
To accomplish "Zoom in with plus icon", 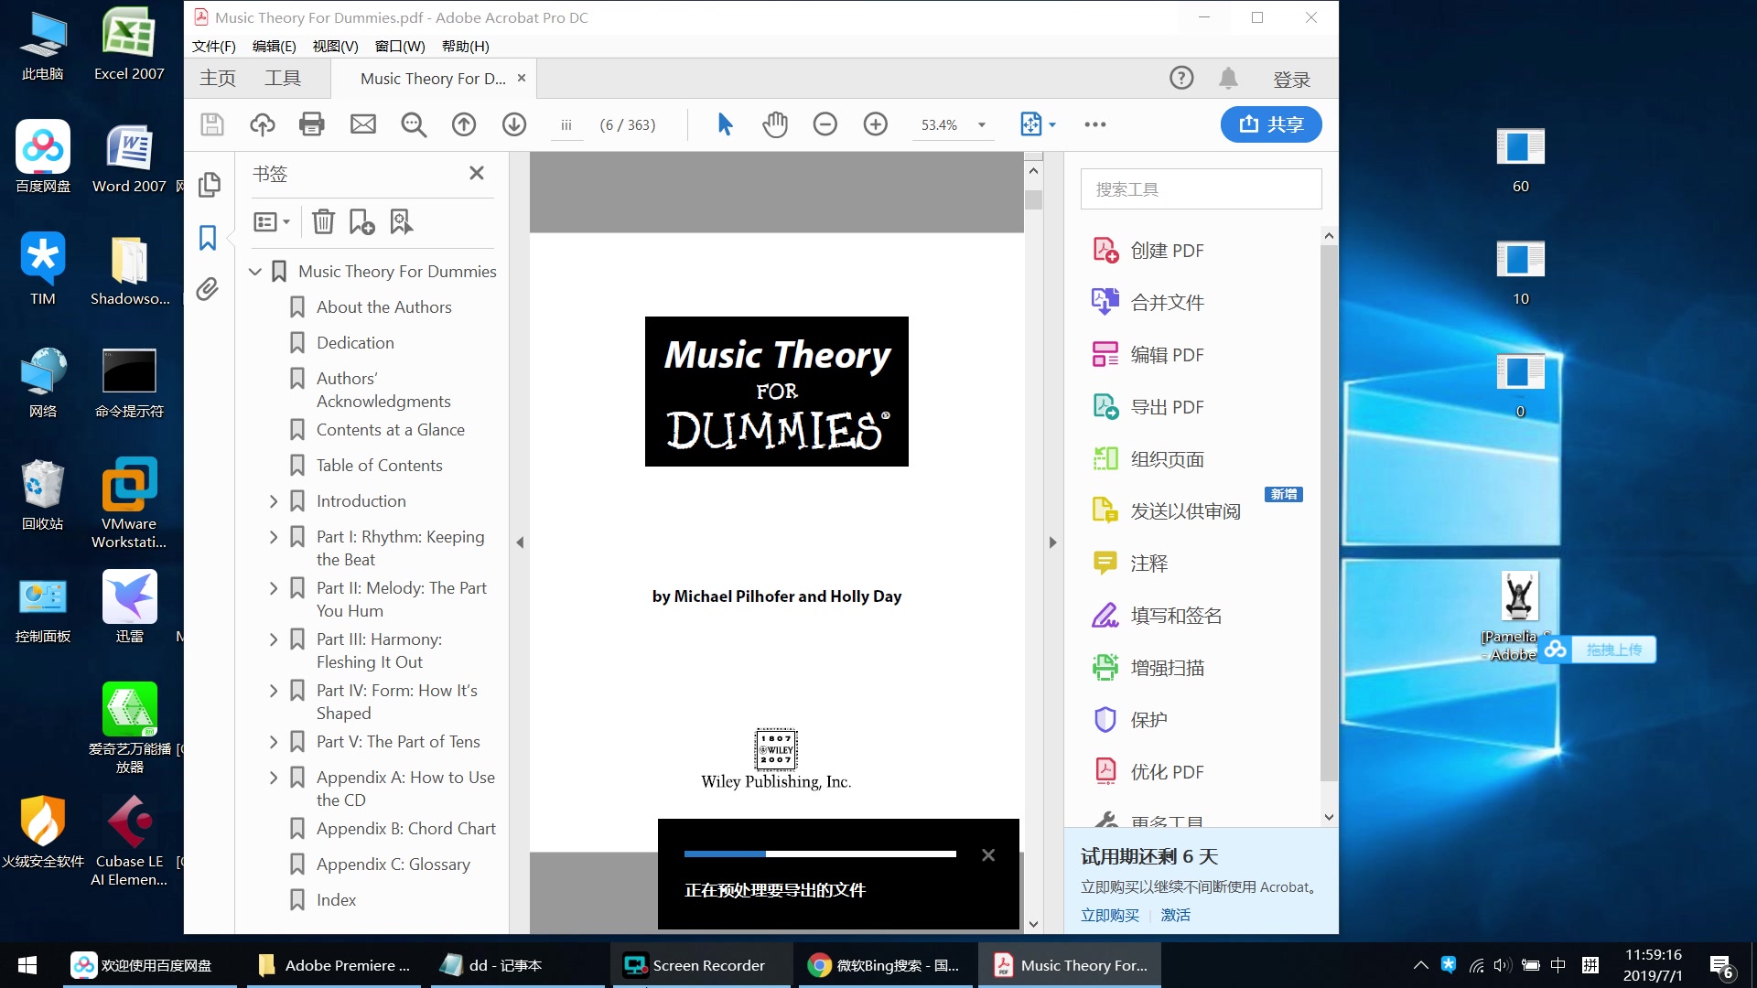I will click(x=876, y=124).
